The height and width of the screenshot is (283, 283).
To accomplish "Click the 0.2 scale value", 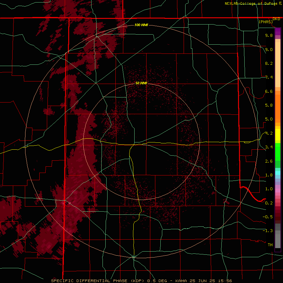I will click(x=269, y=203).
